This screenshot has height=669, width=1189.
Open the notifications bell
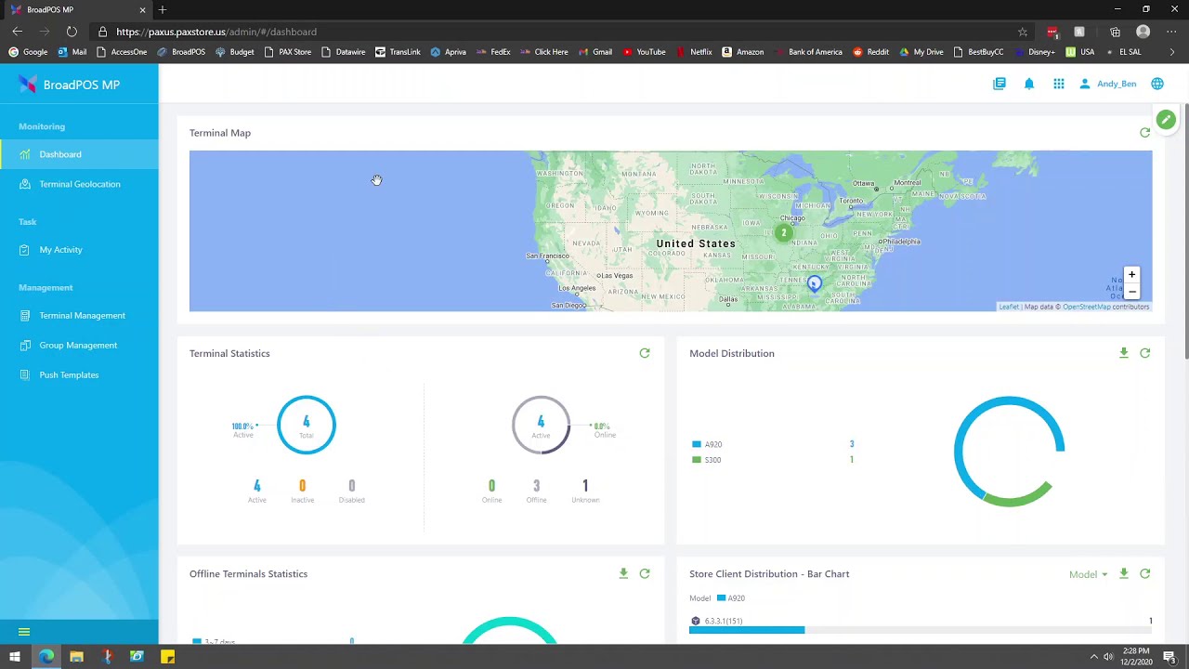point(1029,84)
